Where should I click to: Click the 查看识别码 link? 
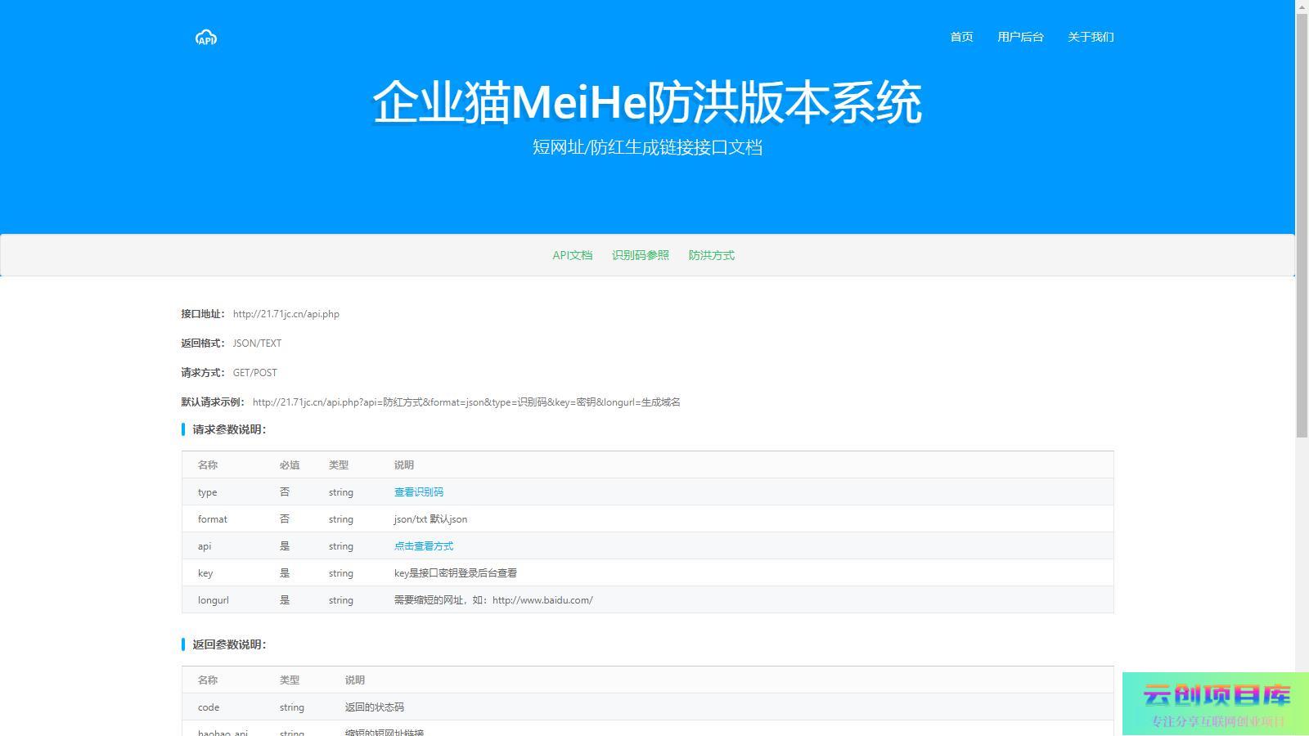(x=418, y=492)
